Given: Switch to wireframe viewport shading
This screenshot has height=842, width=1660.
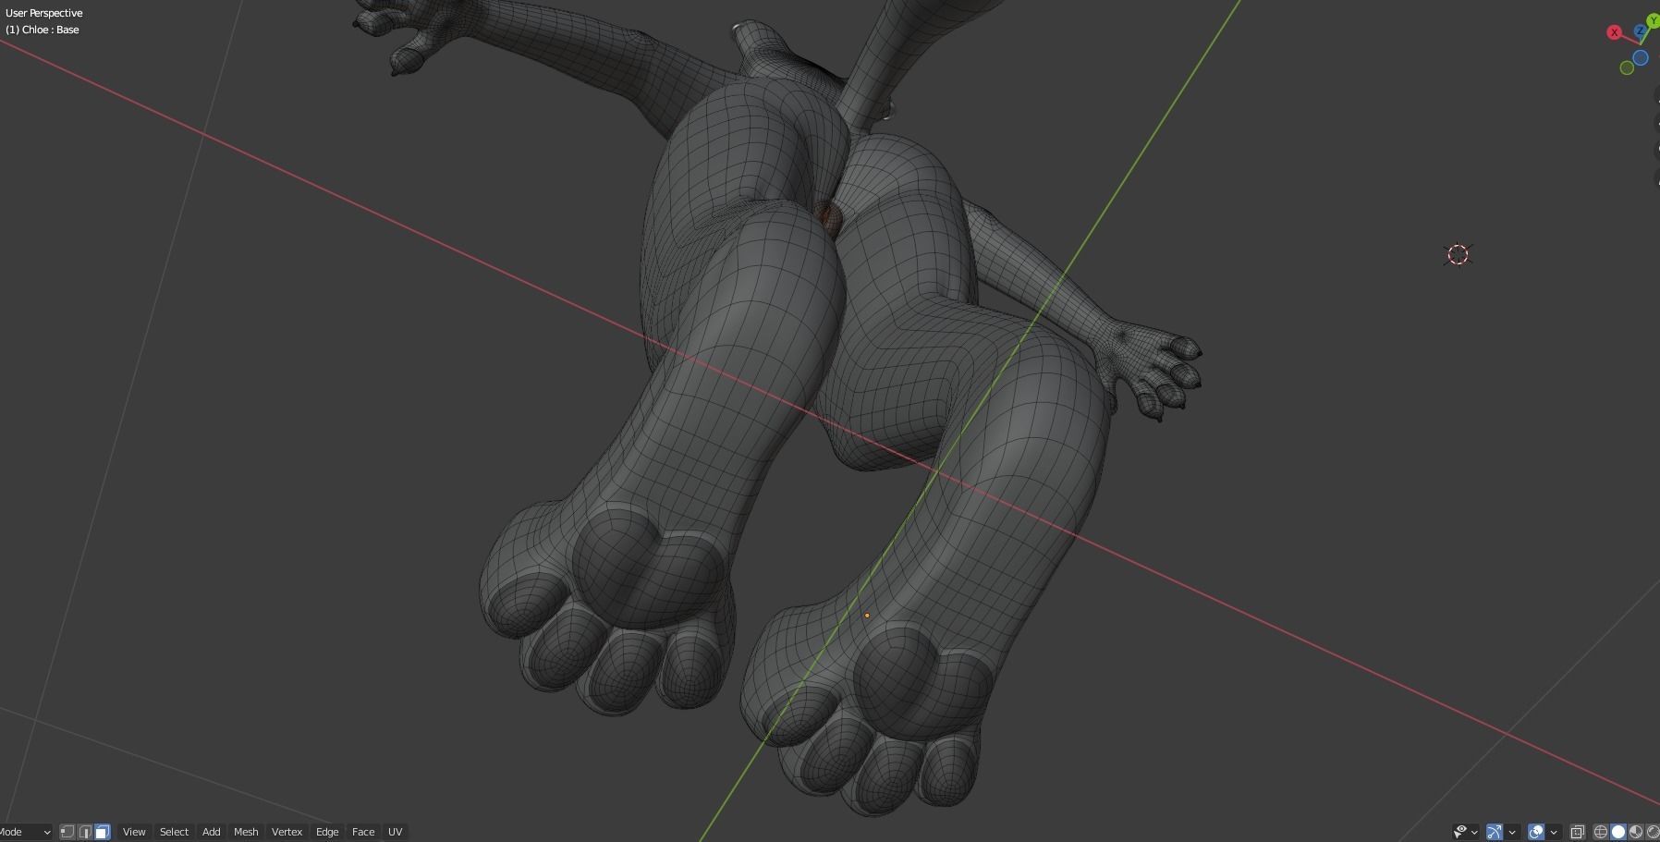Looking at the screenshot, I should (1601, 832).
